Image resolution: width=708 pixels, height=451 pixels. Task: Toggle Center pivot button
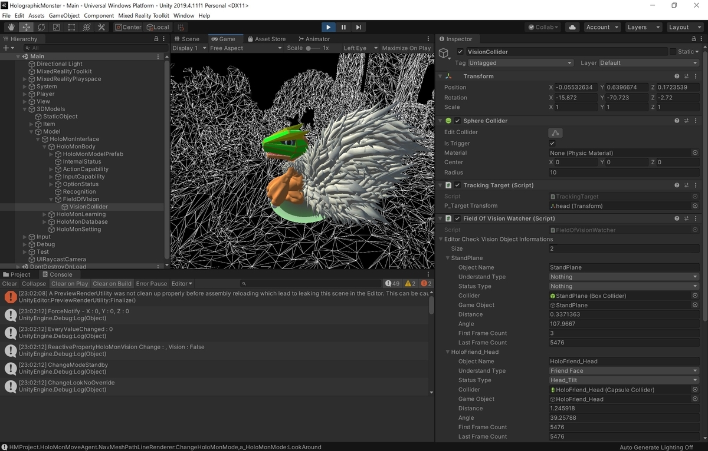coord(128,27)
